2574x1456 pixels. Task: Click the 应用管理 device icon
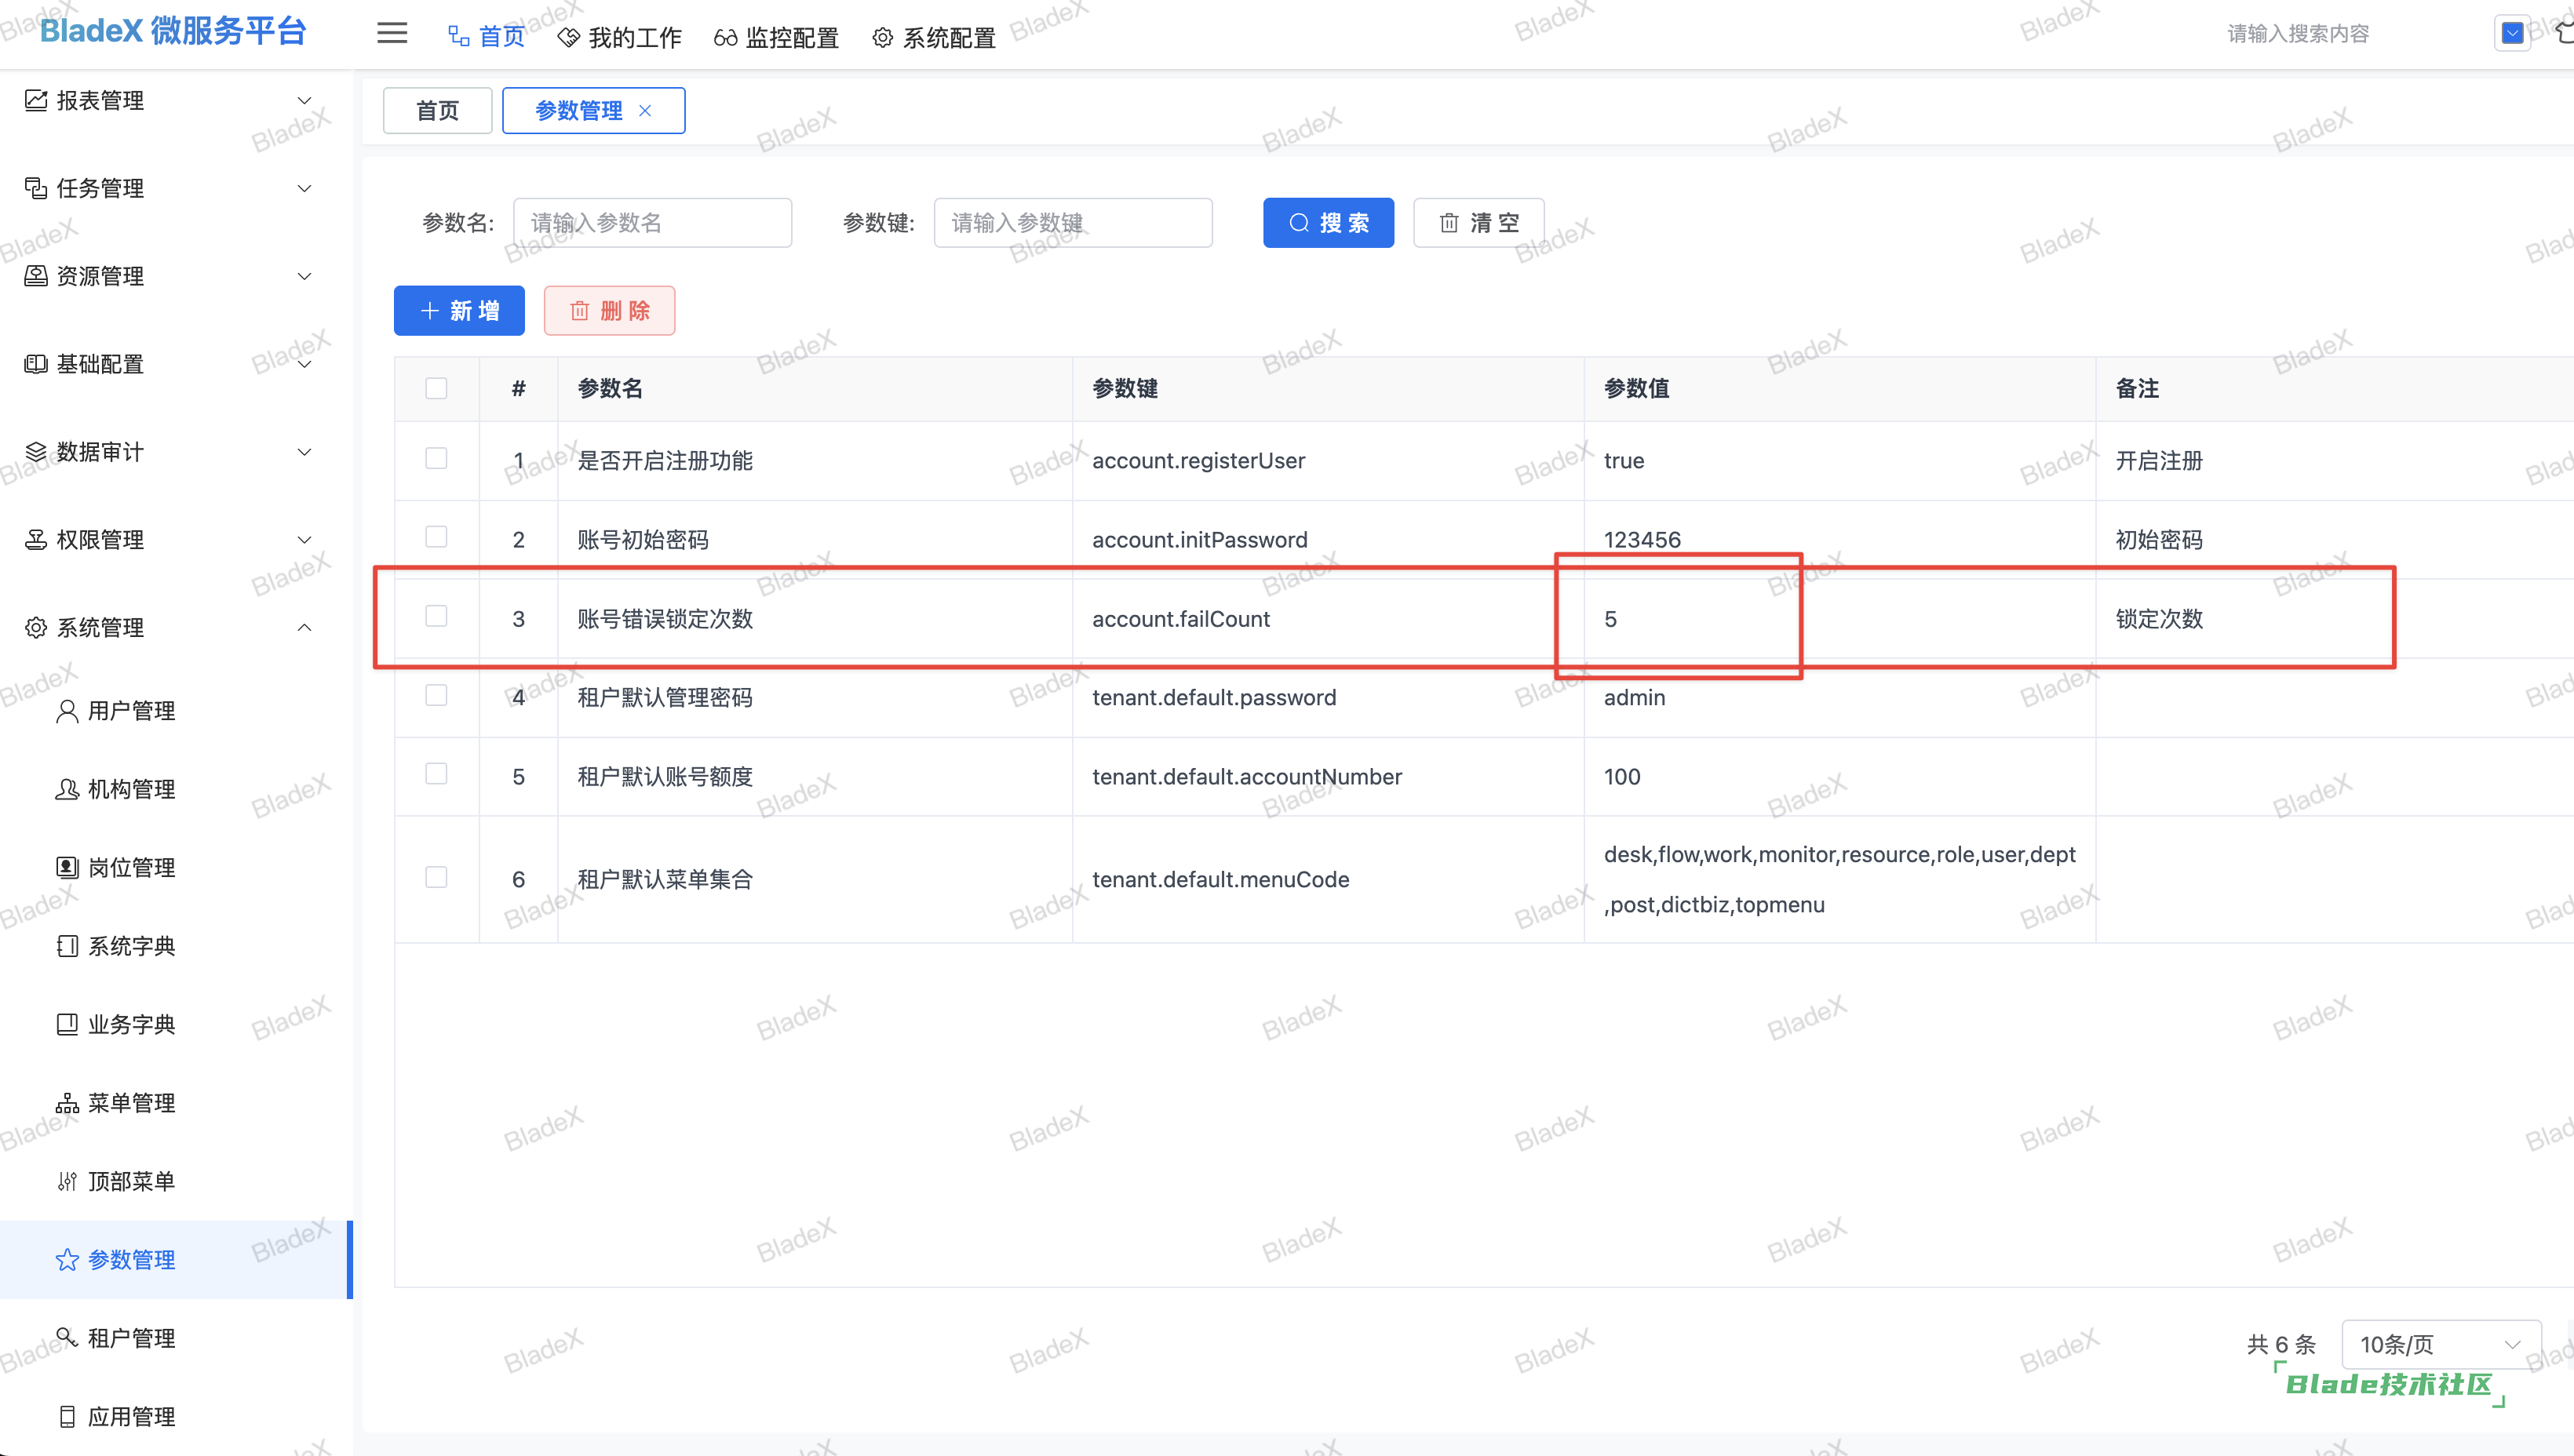[x=67, y=1416]
